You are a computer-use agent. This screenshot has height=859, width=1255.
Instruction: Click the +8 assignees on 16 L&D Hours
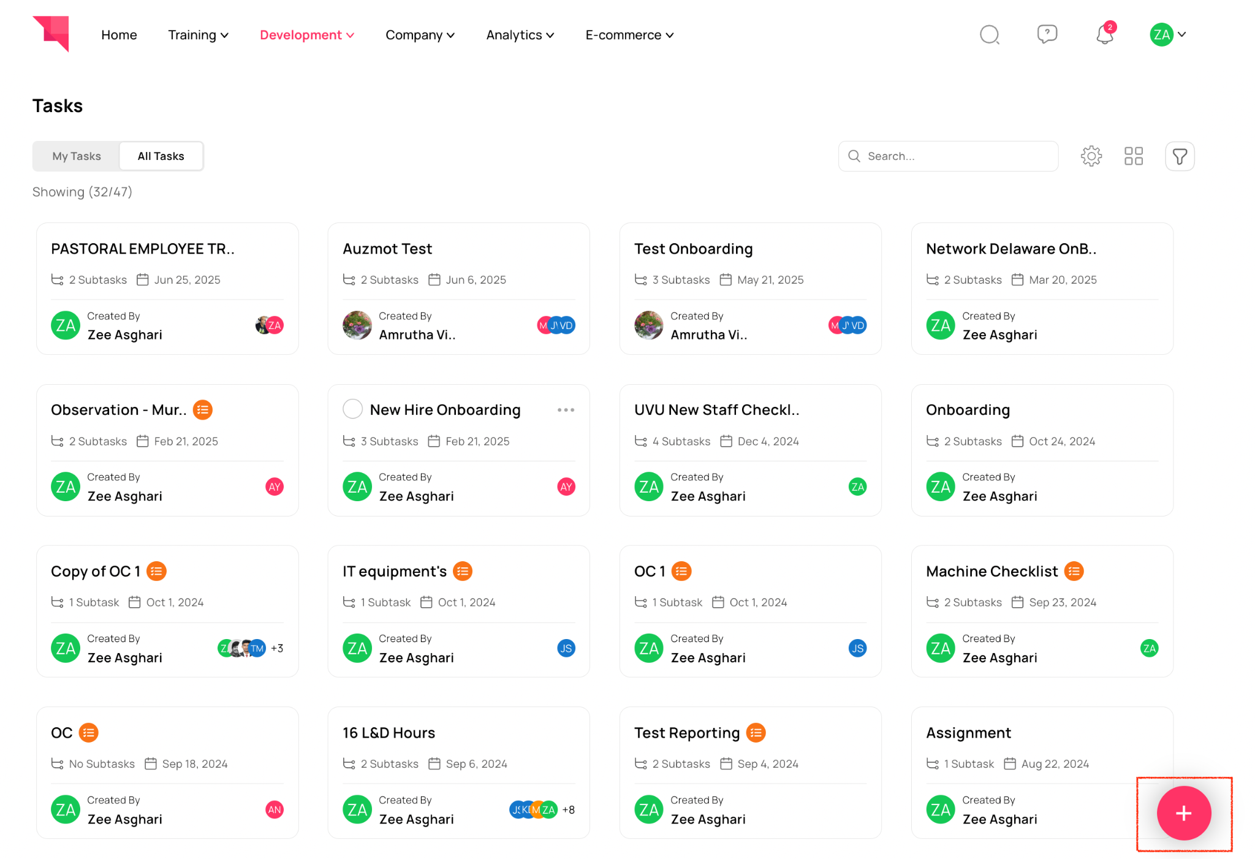click(x=568, y=810)
